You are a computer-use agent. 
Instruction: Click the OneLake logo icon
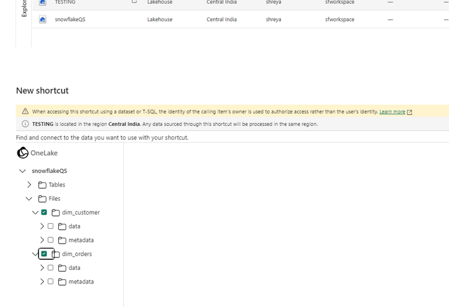[22, 153]
